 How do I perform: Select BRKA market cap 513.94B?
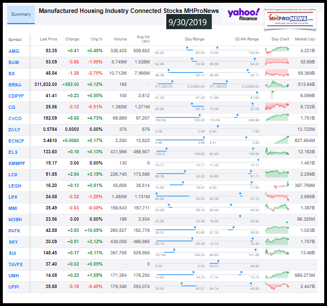click(306, 84)
